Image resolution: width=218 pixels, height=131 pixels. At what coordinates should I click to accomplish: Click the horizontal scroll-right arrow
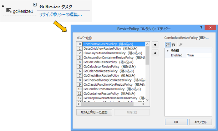point(143,104)
